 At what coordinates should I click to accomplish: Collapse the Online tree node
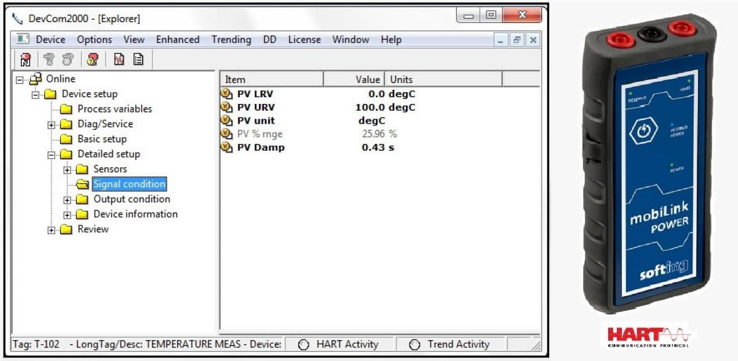[x=21, y=79]
